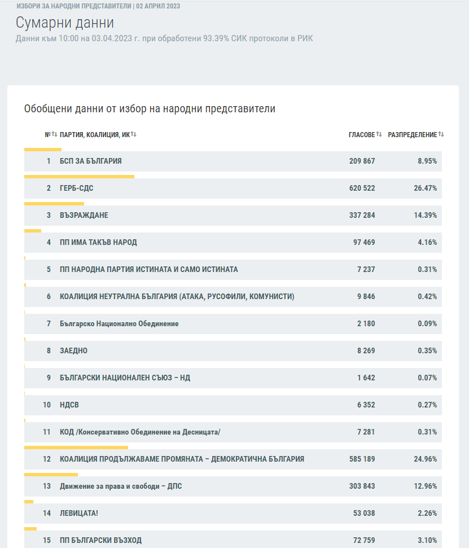
Task: Click the Сумарни данни page heading
Action: (x=64, y=23)
